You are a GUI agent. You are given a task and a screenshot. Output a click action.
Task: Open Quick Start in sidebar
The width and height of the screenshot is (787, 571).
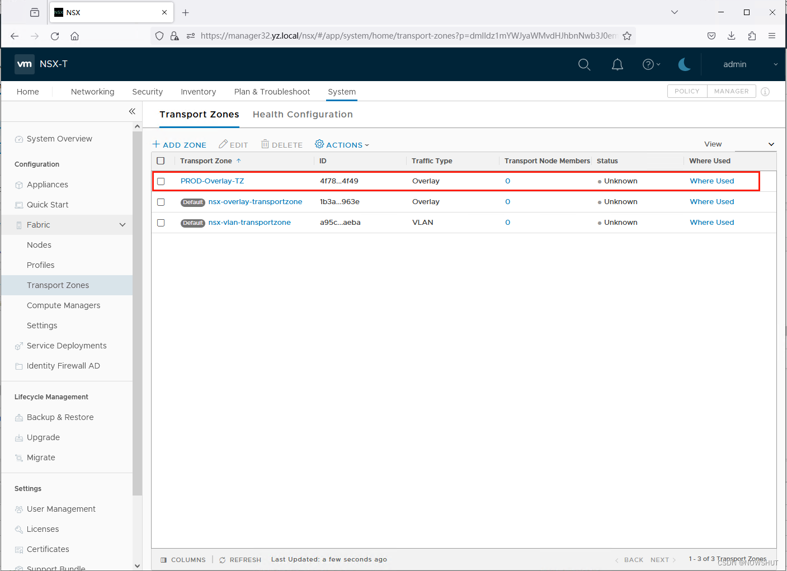(x=48, y=205)
